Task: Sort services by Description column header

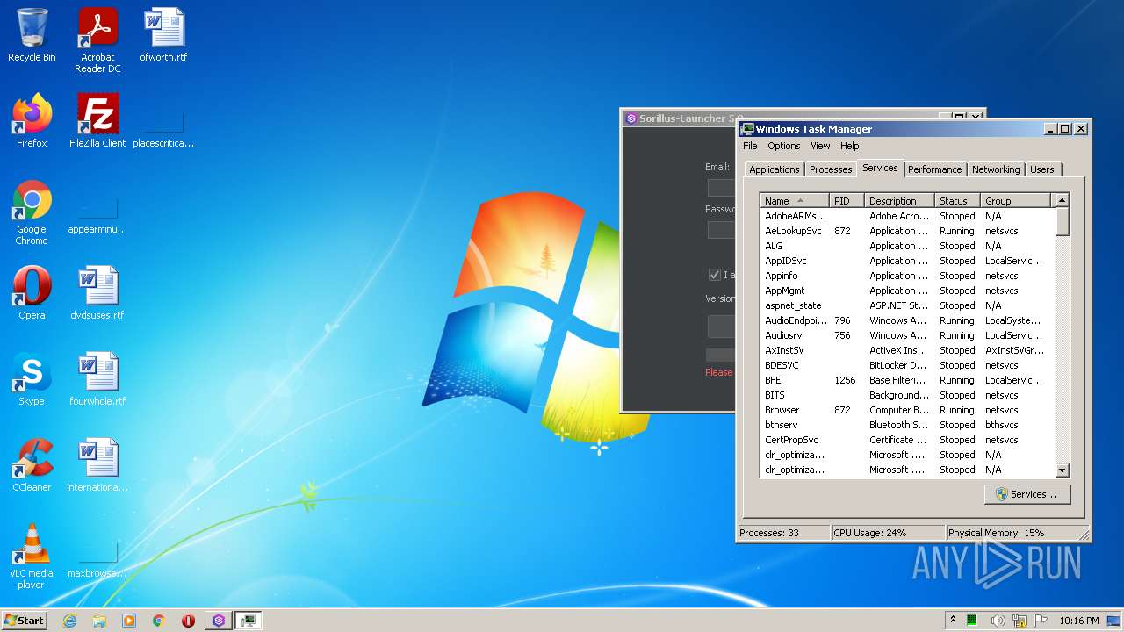Action: [899, 201]
